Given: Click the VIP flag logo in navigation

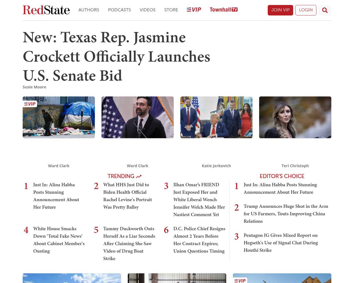Looking at the screenshot, I should pos(194,10).
